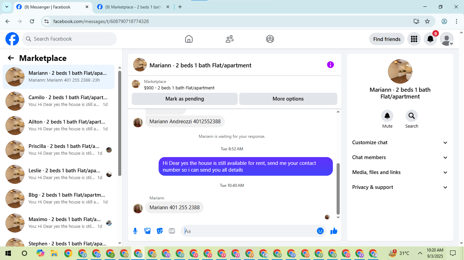
Task: Go back with Marketplace back arrow
Action: click(11, 58)
